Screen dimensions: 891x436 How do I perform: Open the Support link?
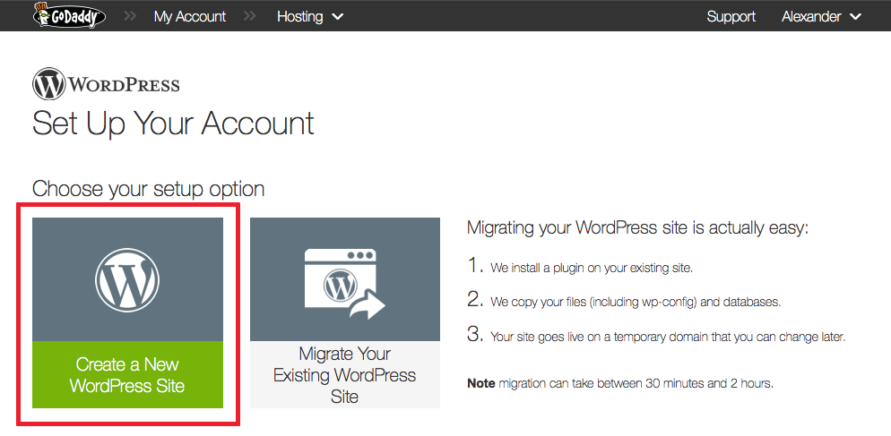(x=731, y=16)
